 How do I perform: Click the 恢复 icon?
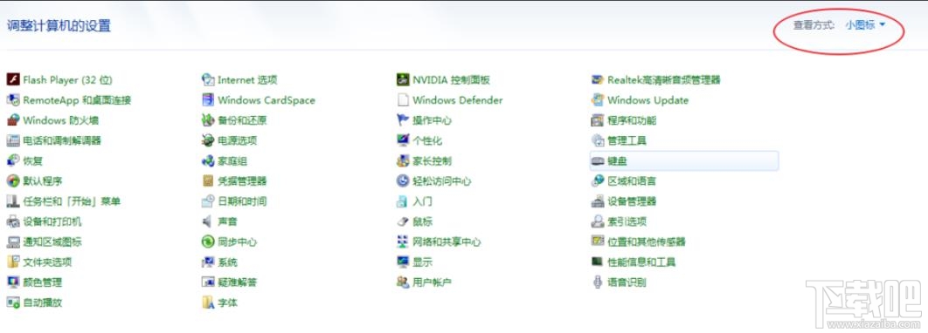pyautogui.click(x=13, y=160)
